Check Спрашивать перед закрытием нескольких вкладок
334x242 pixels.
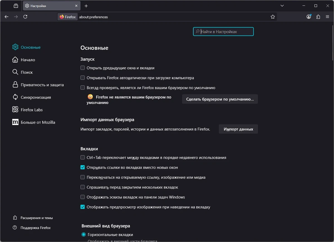pos(83,187)
